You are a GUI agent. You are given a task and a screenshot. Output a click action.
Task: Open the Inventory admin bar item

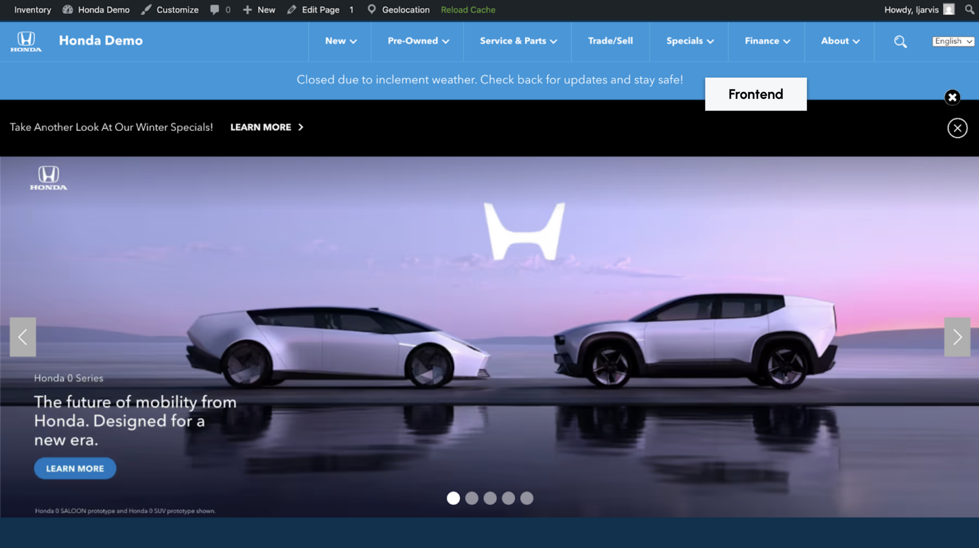[33, 10]
